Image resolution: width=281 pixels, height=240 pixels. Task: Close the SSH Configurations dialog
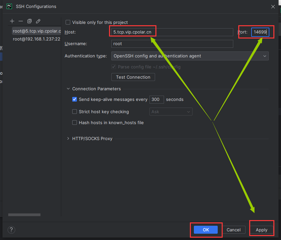[x=273, y=7]
